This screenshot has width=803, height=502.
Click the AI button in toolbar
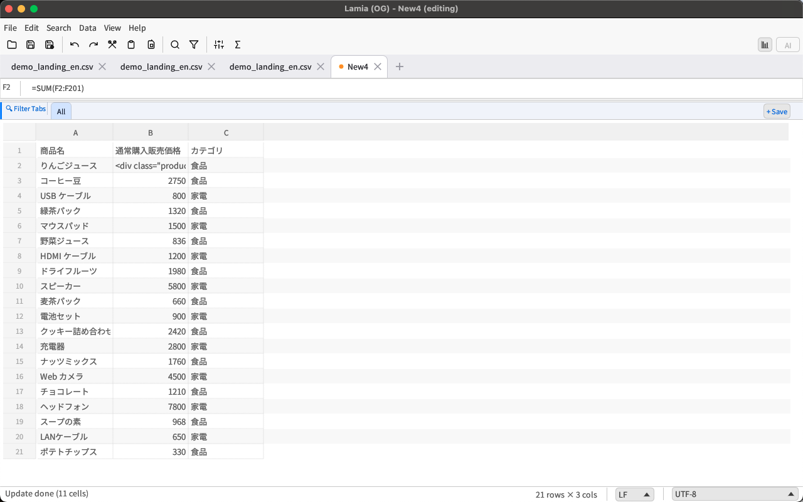[787, 45]
